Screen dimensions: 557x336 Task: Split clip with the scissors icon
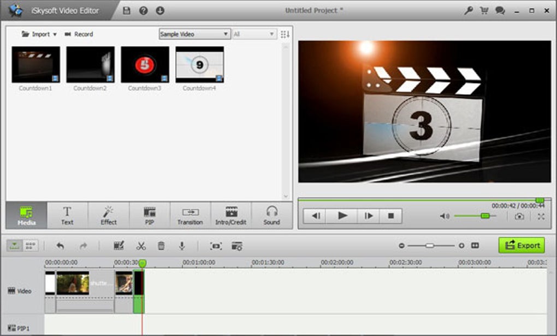[x=141, y=246]
